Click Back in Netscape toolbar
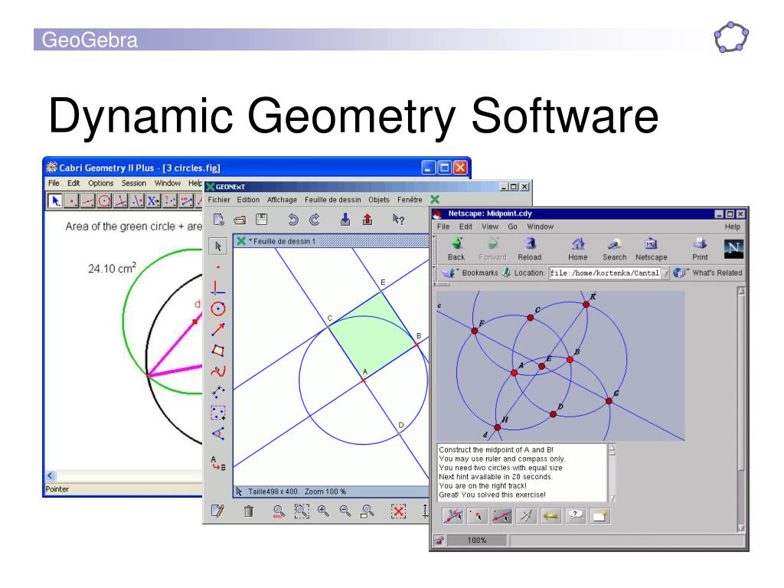Viewport: 784px width, 588px height. [x=456, y=249]
